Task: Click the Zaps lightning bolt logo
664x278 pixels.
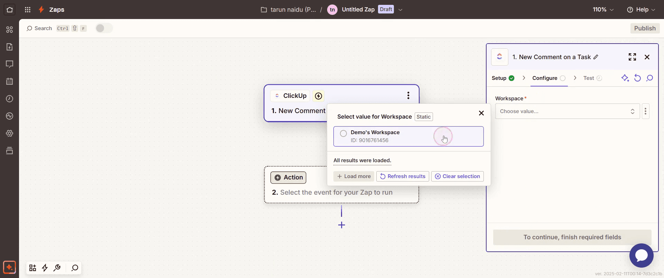Action: [41, 9]
